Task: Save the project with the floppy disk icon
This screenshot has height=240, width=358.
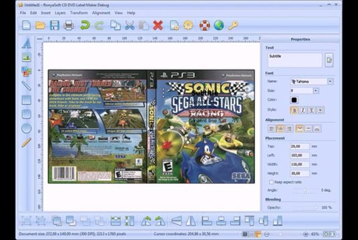Action: click(55, 25)
